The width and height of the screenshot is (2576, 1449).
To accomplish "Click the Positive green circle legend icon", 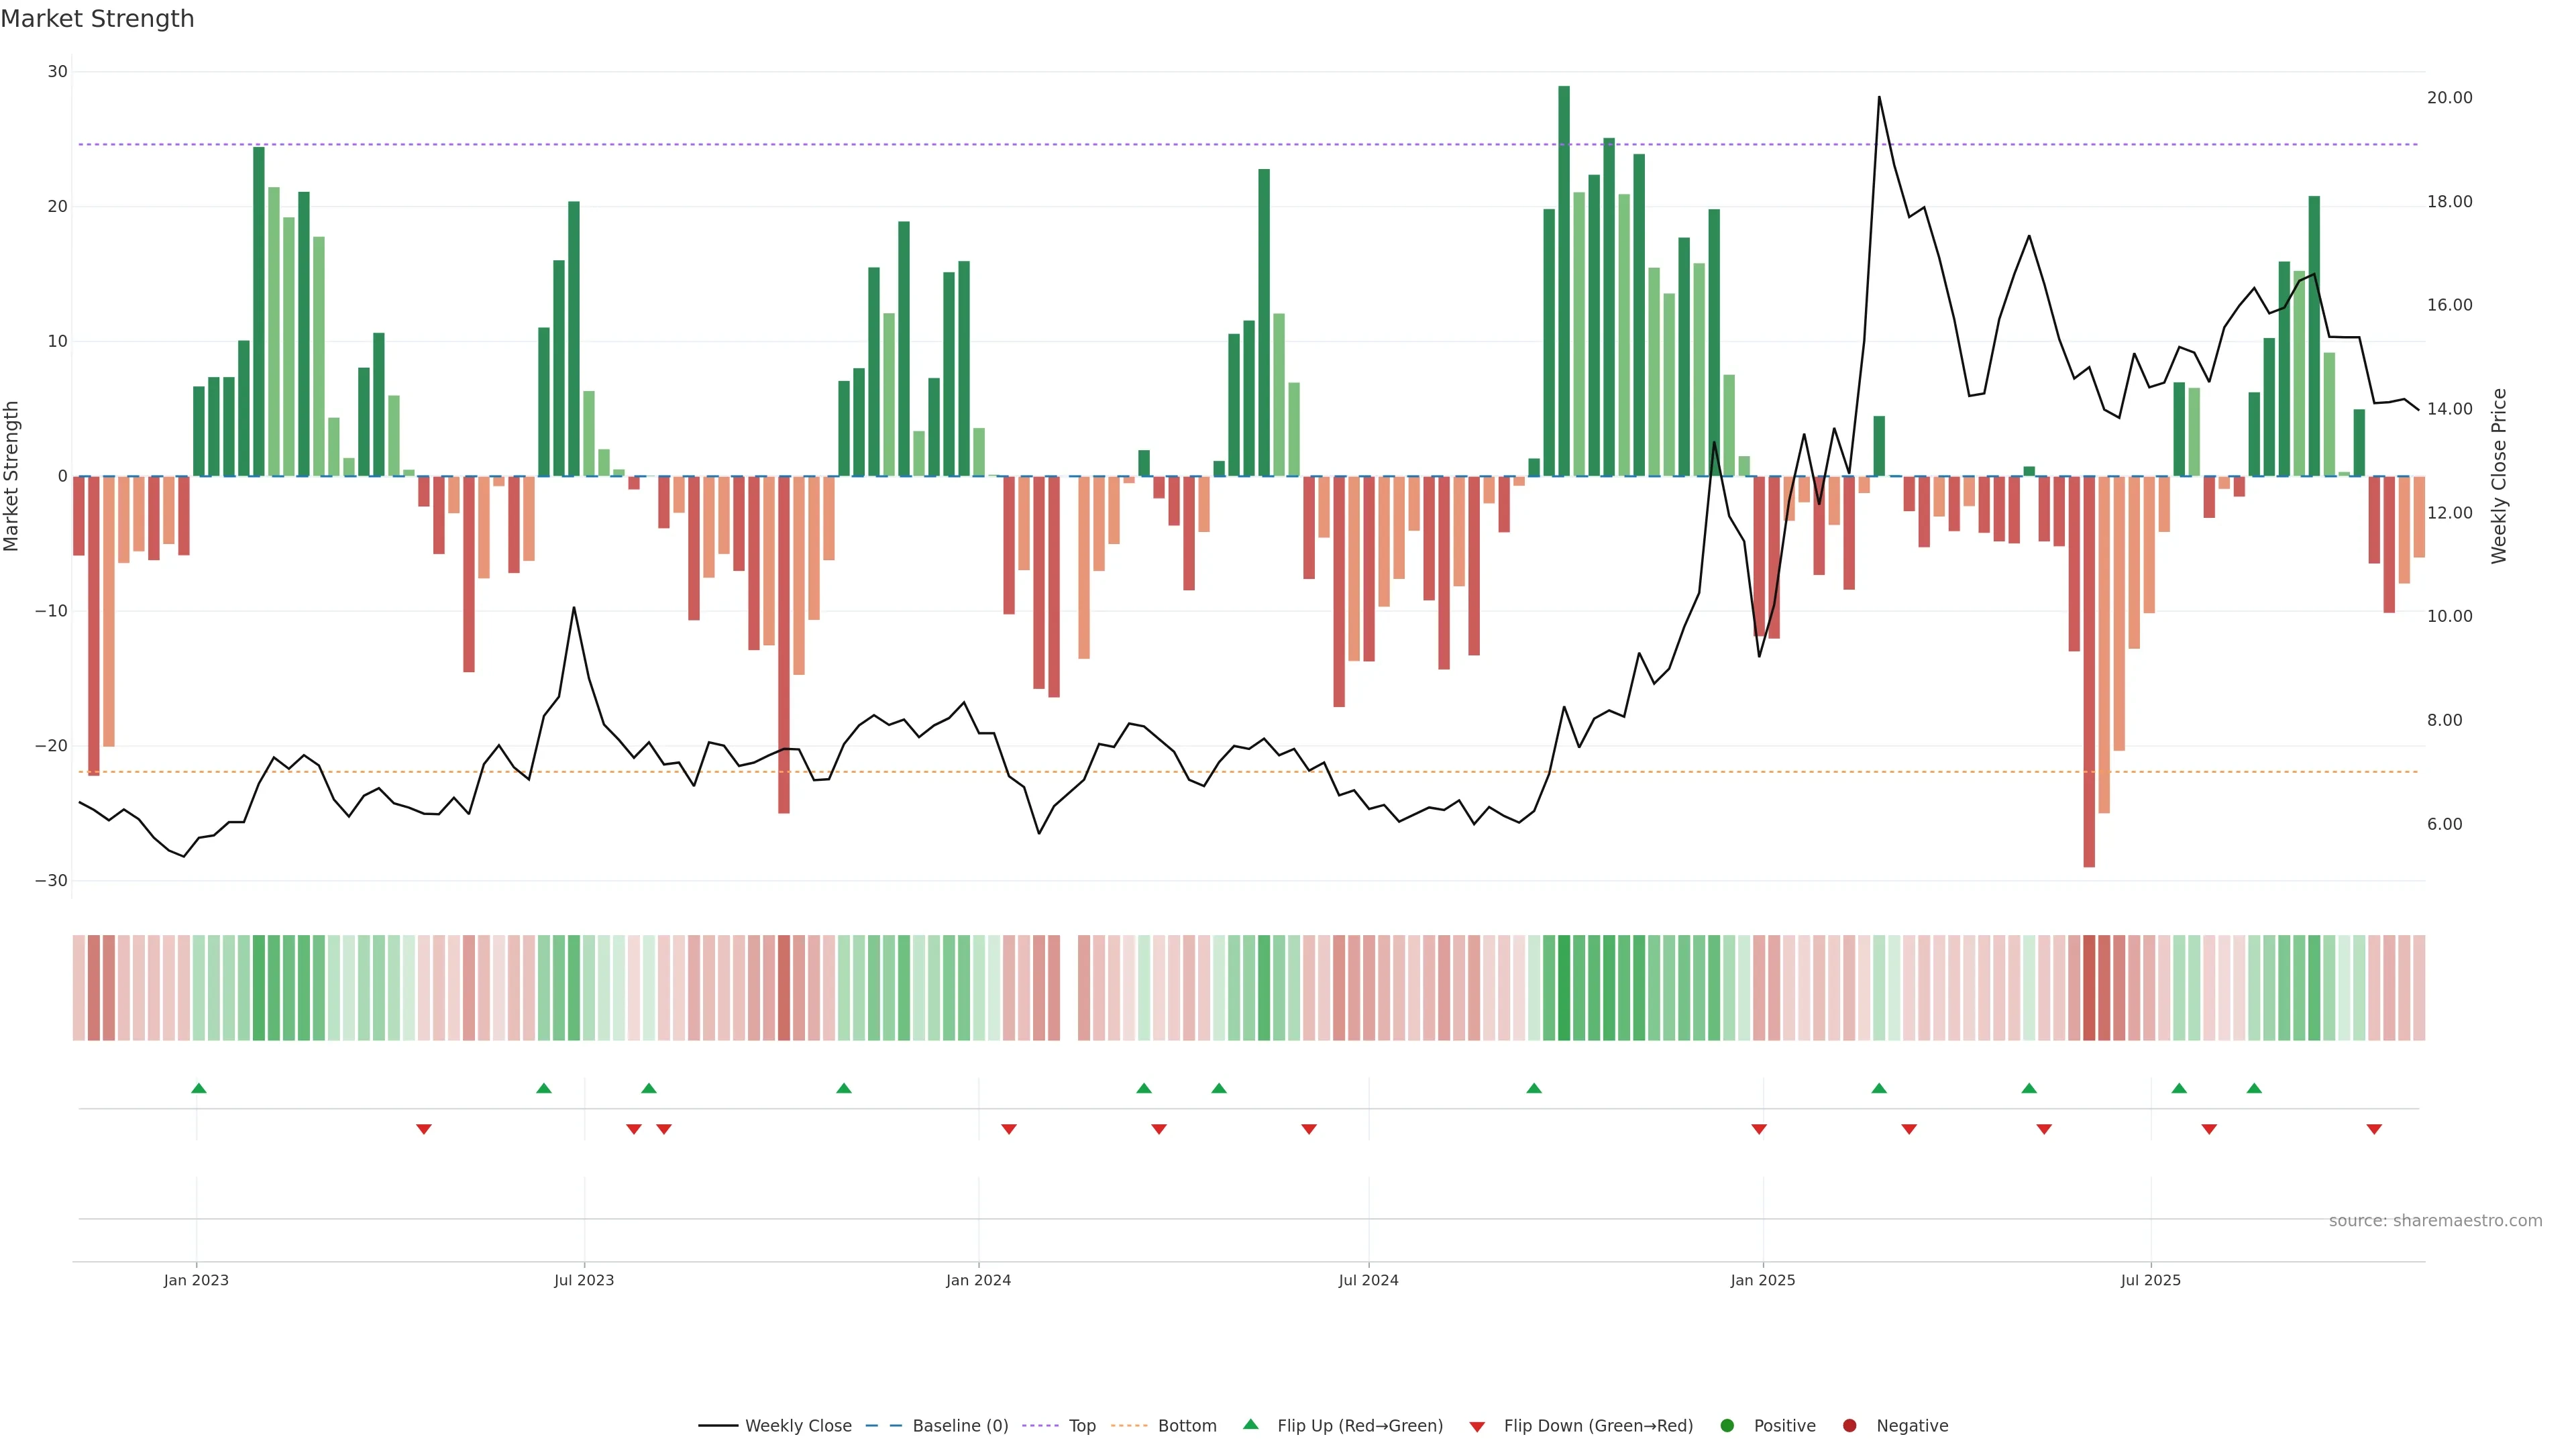I will point(1727,1425).
